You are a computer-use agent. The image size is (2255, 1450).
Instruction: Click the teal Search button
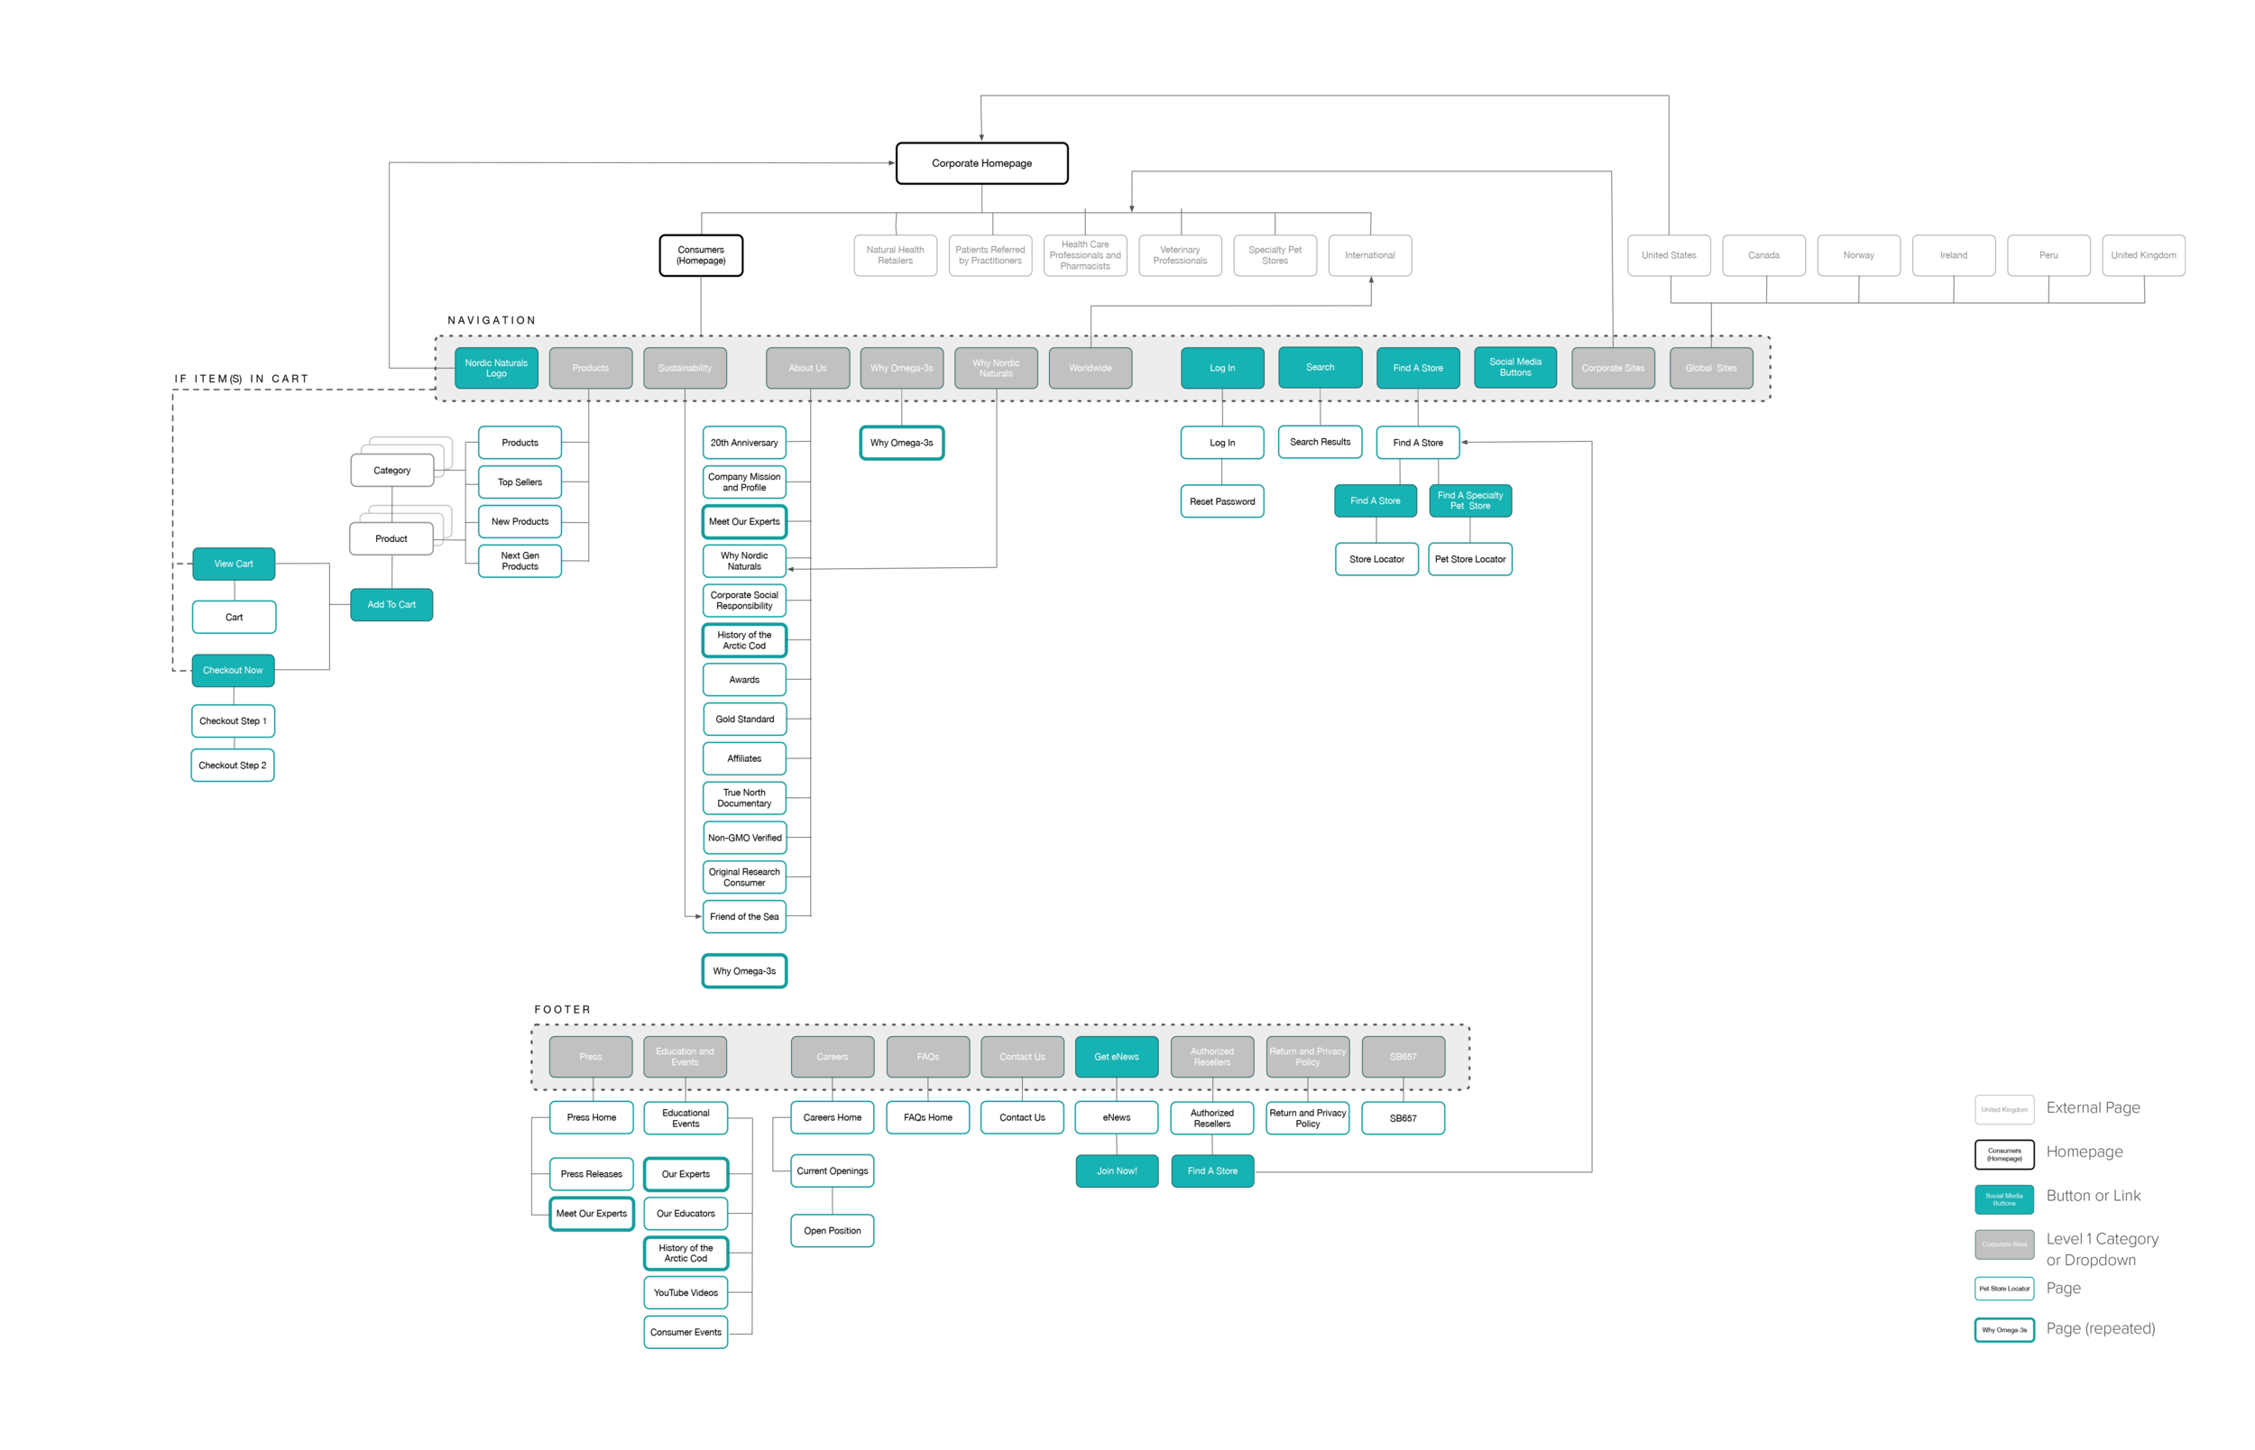(1319, 367)
